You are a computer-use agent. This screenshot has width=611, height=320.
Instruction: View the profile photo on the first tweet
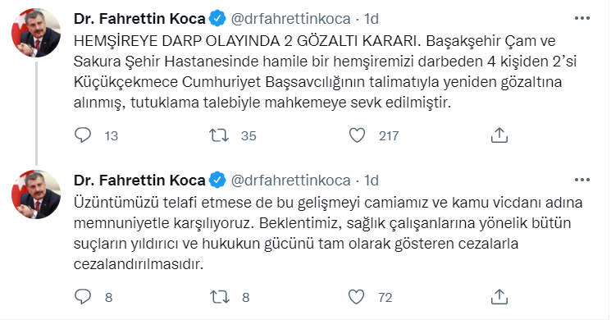coord(36,33)
